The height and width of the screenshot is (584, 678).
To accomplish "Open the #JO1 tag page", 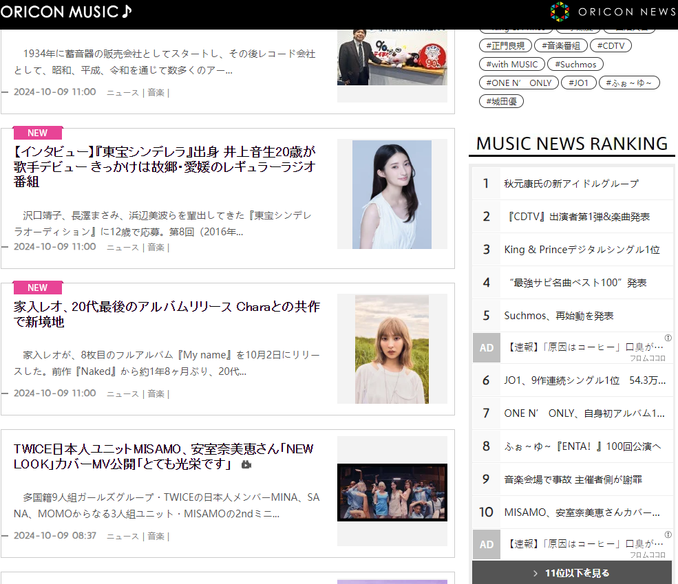I will [x=578, y=83].
